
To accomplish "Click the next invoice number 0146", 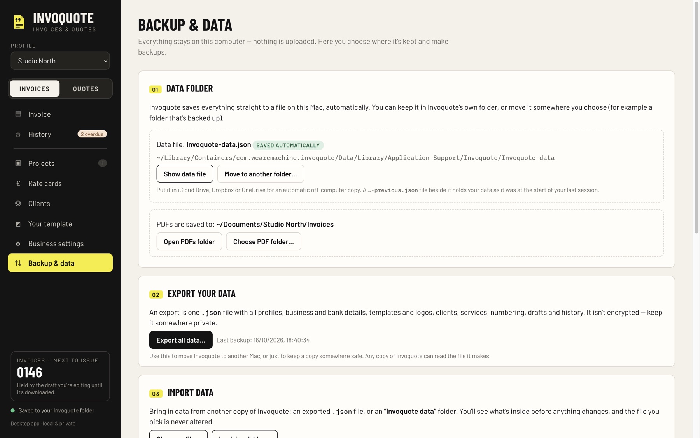I will tap(30, 373).
